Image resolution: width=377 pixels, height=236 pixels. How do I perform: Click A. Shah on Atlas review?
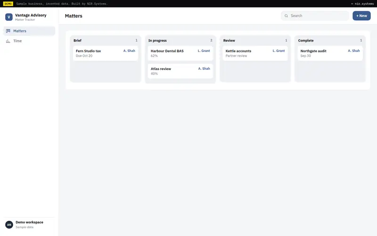click(x=204, y=68)
